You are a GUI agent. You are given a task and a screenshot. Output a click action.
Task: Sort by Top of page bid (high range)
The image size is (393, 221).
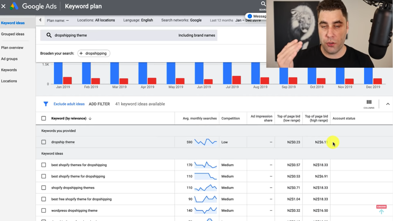(x=316, y=118)
